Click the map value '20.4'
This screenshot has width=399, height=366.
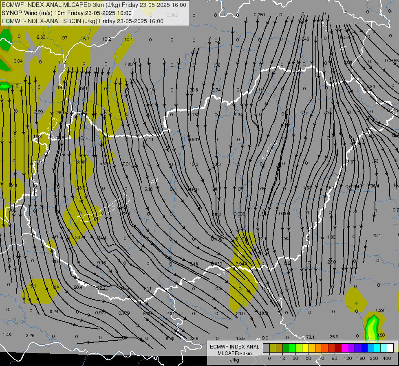pos(78,287)
